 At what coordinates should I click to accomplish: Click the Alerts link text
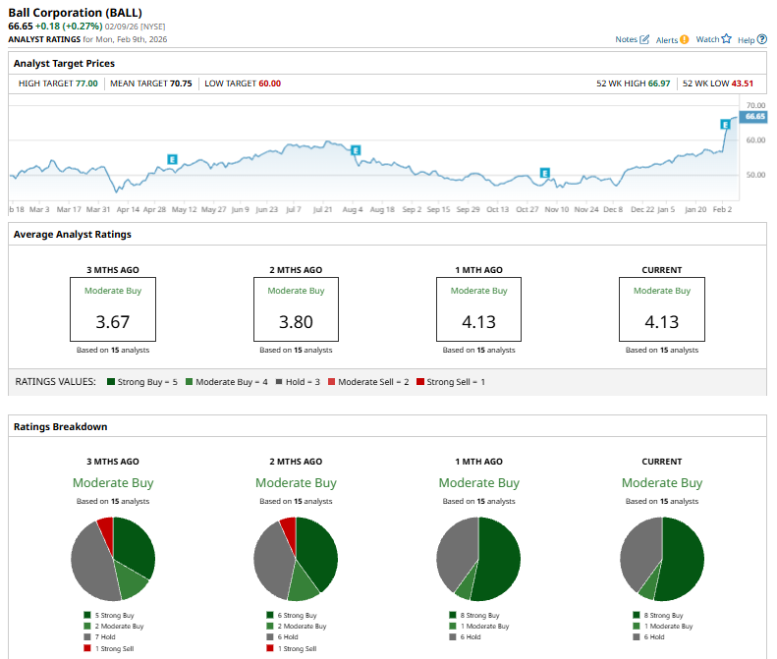point(666,39)
